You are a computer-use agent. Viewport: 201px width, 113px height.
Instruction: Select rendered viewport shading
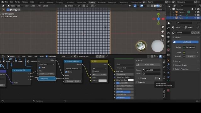(160, 6)
